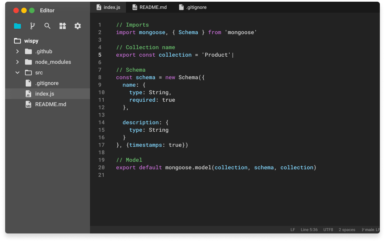Click the Line 5:36 cursor position
This screenshot has height=242, width=385.
coord(309,230)
